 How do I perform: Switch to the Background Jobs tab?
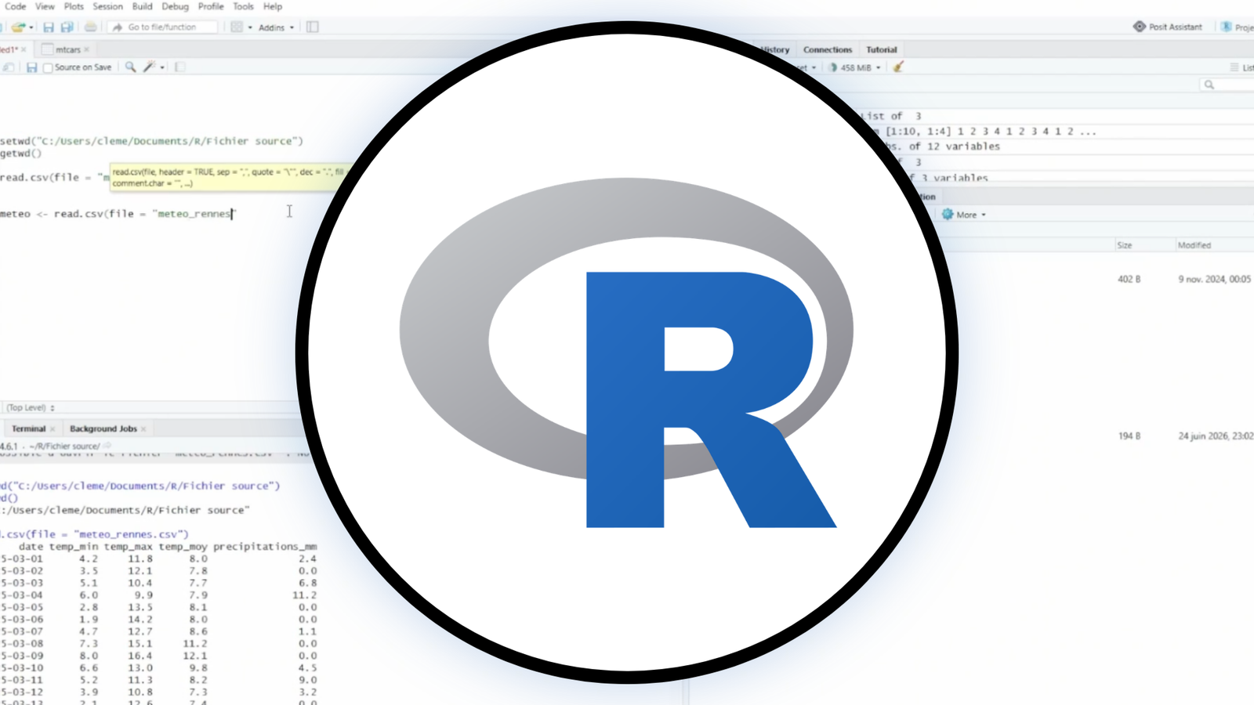point(103,428)
